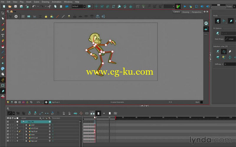Switch to the Drawing view tab
This screenshot has height=147, width=236.
point(186,12)
